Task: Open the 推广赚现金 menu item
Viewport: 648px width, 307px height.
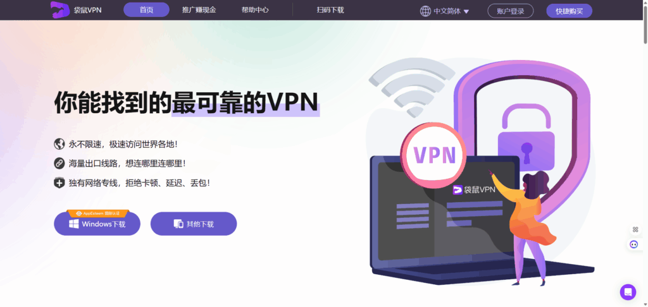Action: (199, 10)
